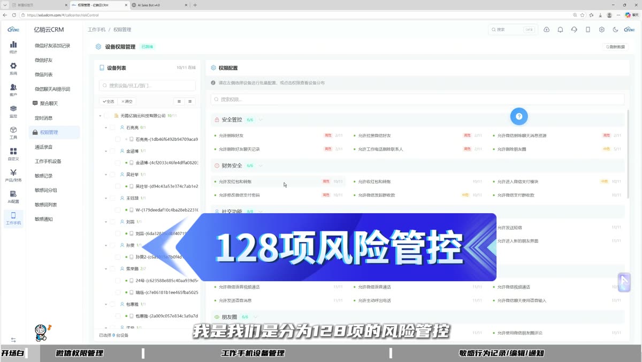Collapse the 朋友圈 permission group chevron
642x362 pixels.
[x=255, y=317]
